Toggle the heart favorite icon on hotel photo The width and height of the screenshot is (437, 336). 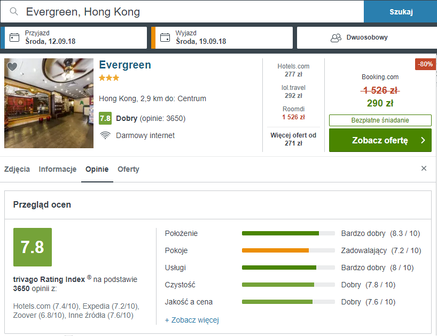tap(12, 66)
